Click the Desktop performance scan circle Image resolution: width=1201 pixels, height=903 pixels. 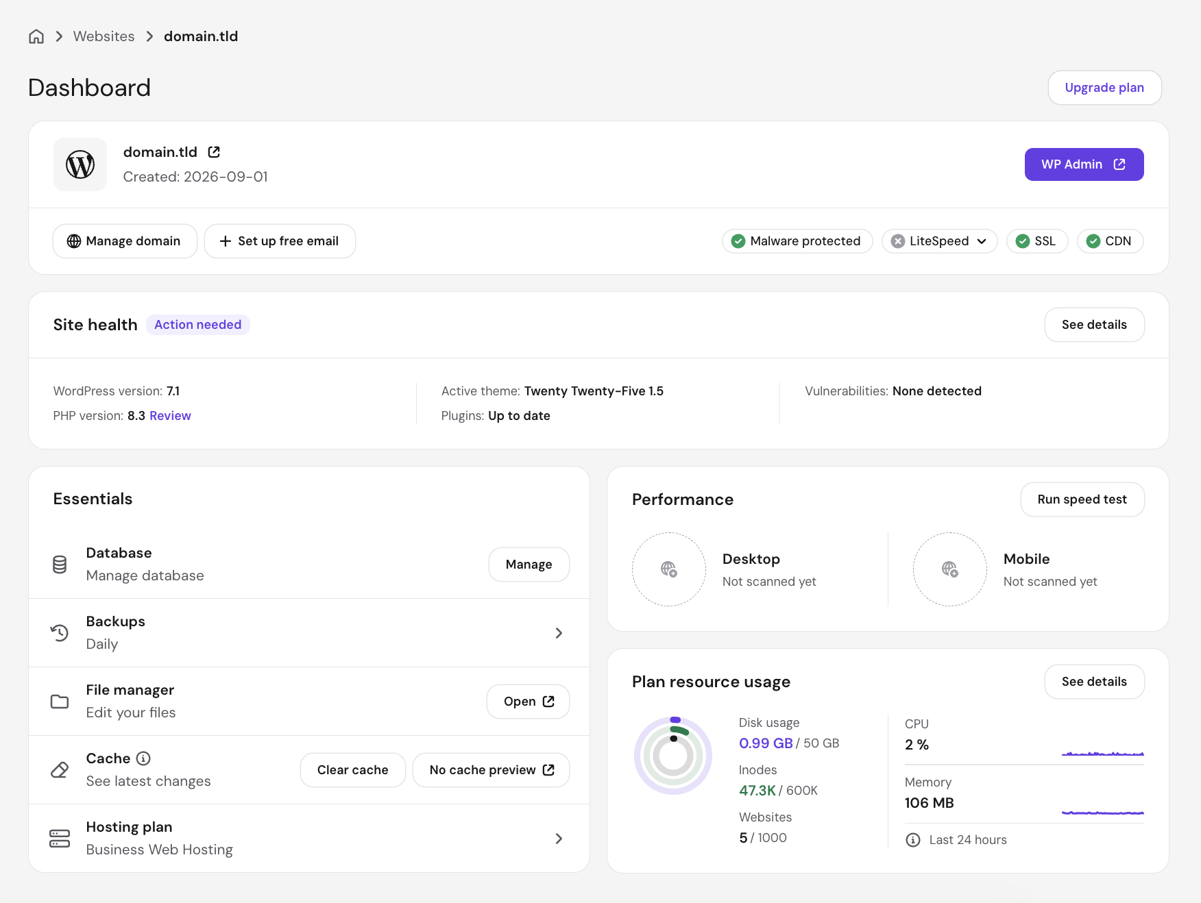[x=669, y=569]
